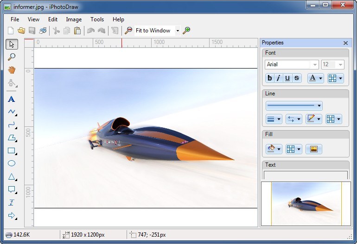Viewport: 357px width, 244px height.
Task: Open font color dropdown
Action: (x=316, y=78)
